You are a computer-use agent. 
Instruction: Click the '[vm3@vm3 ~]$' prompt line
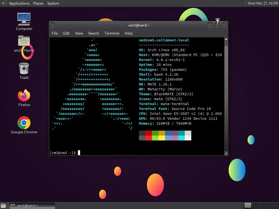(x=65, y=153)
